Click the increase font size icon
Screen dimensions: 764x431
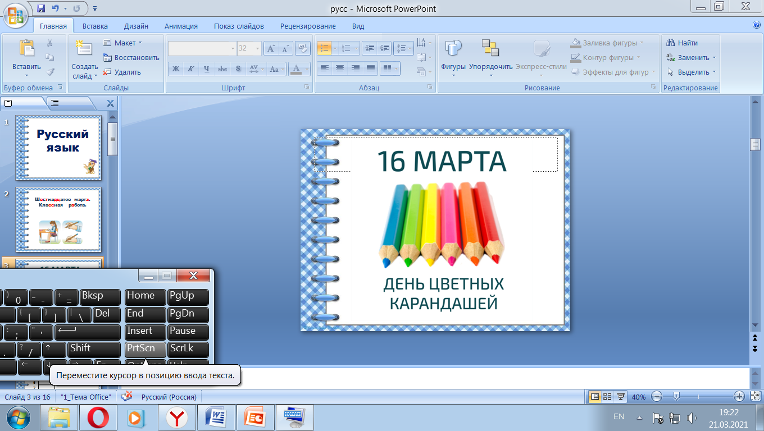(271, 49)
